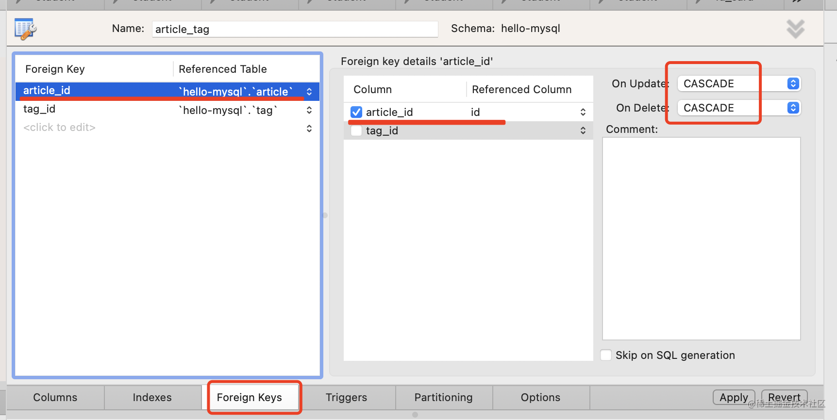Click the double chevron collapse icon
This screenshot has height=420, width=837.
click(x=795, y=29)
